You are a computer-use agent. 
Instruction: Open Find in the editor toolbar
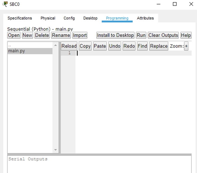point(142,46)
